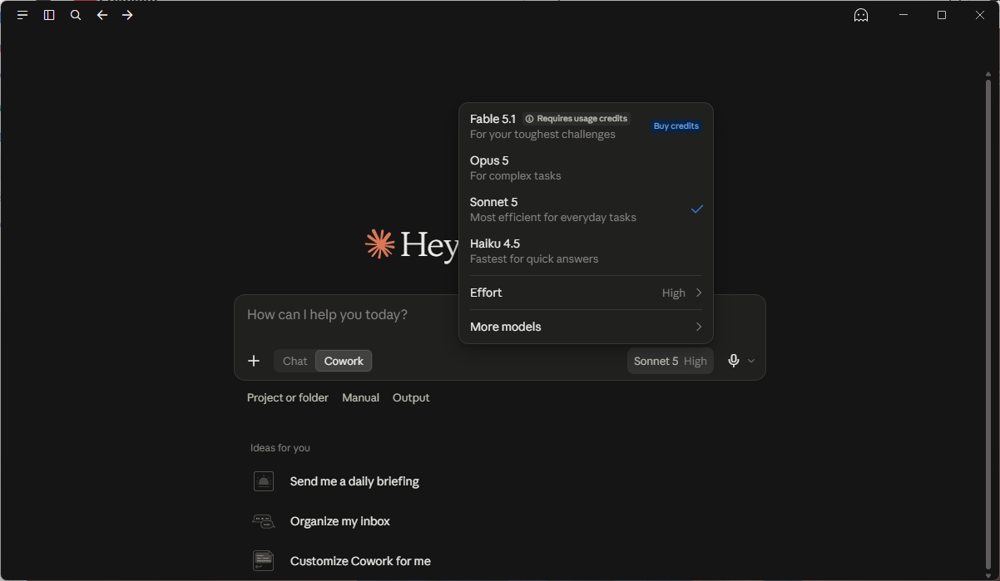1000x581 pixels.
Task: Click the Manual option
Action: coord(360,398)
